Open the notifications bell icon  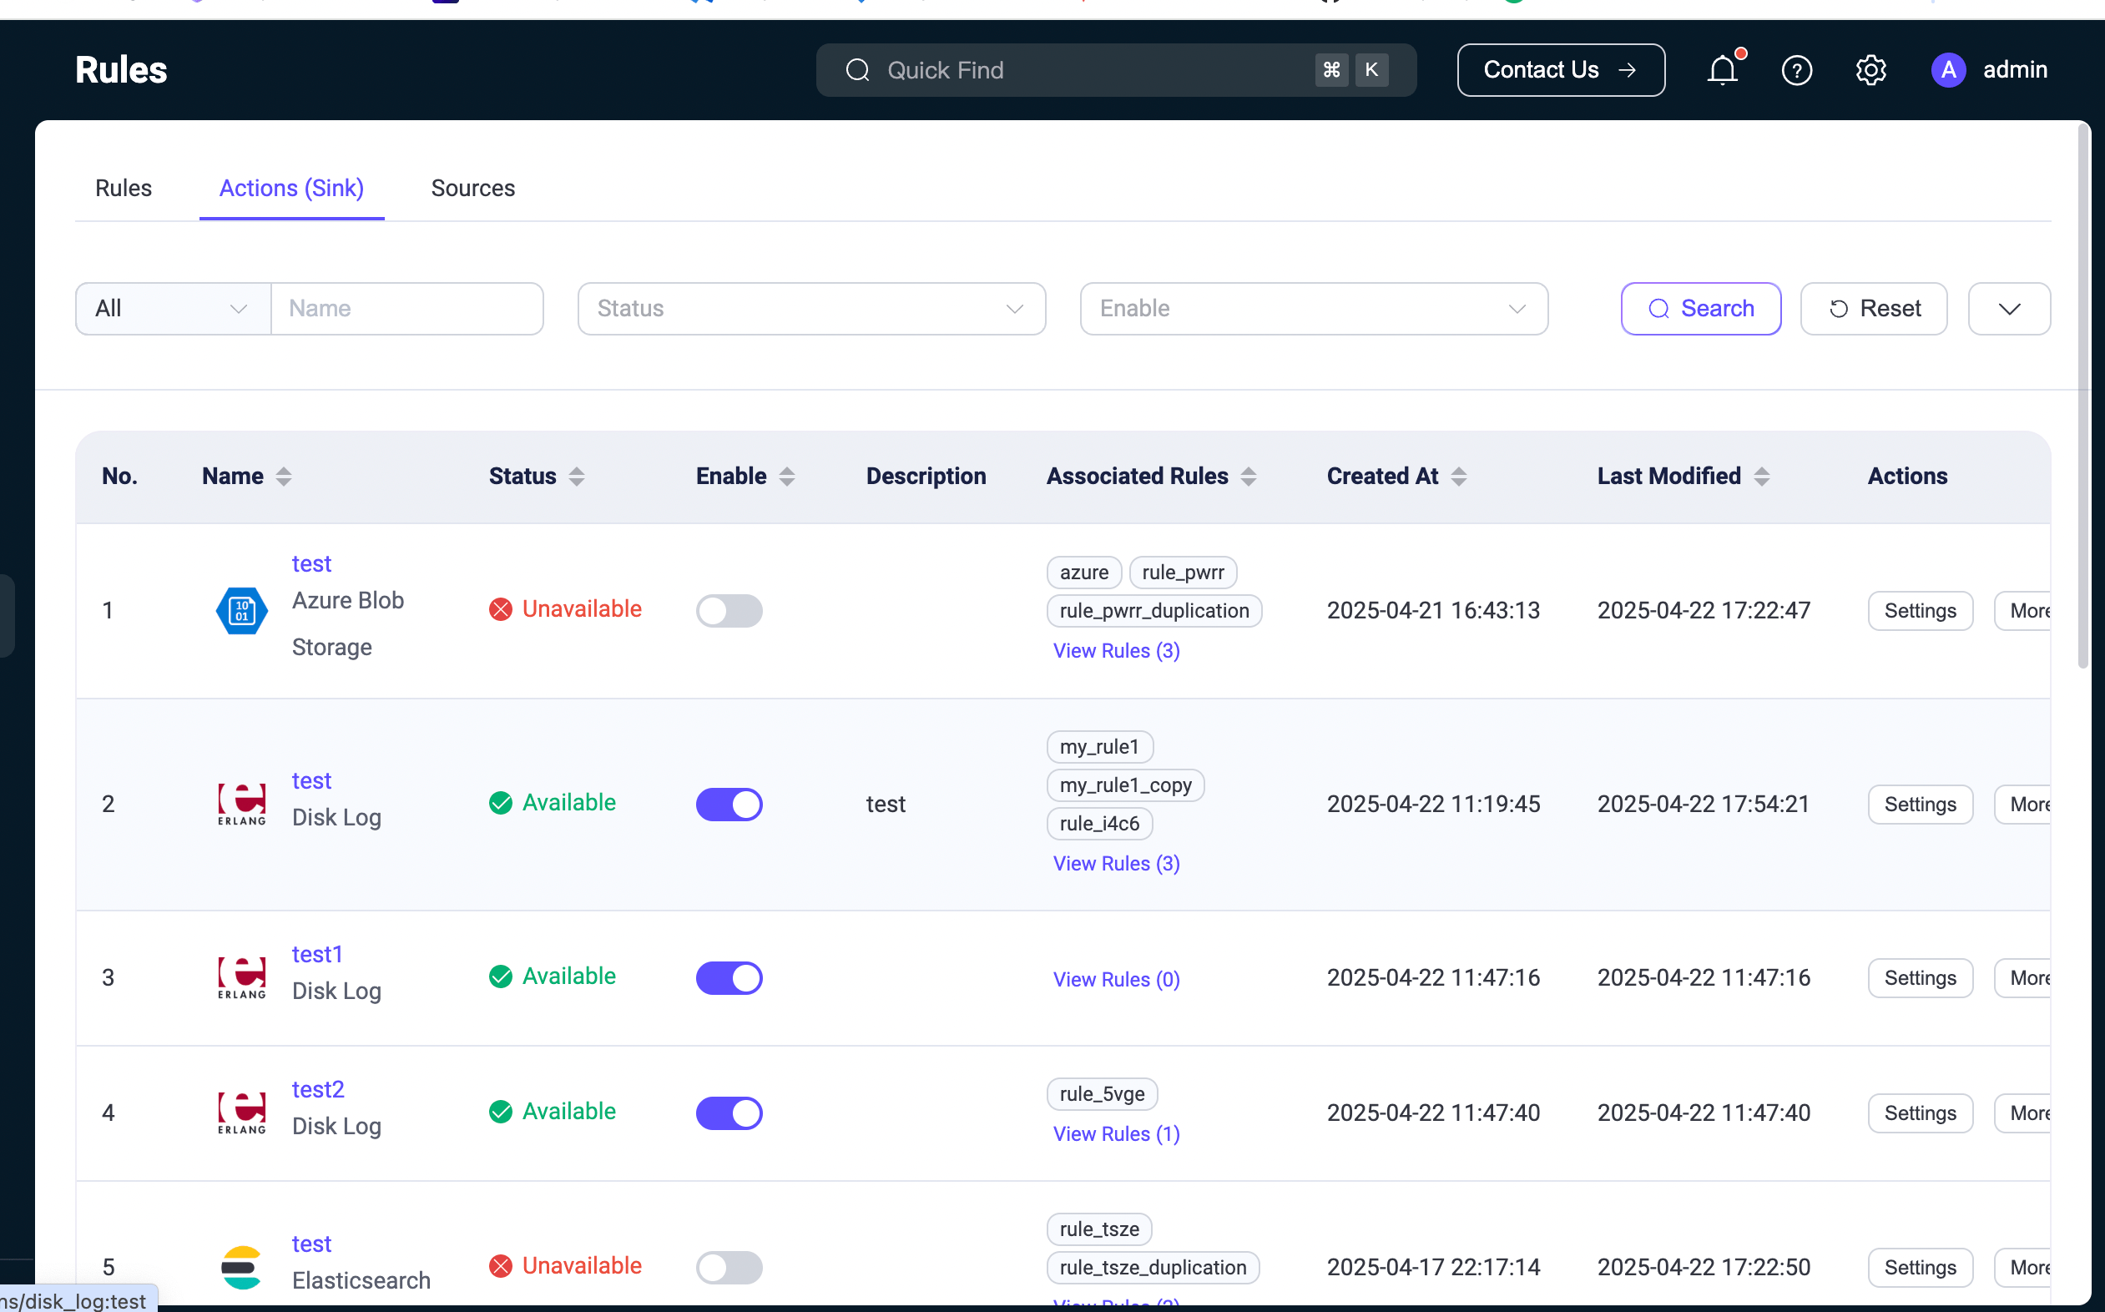pyautogui.click(x=1723, y=70)
